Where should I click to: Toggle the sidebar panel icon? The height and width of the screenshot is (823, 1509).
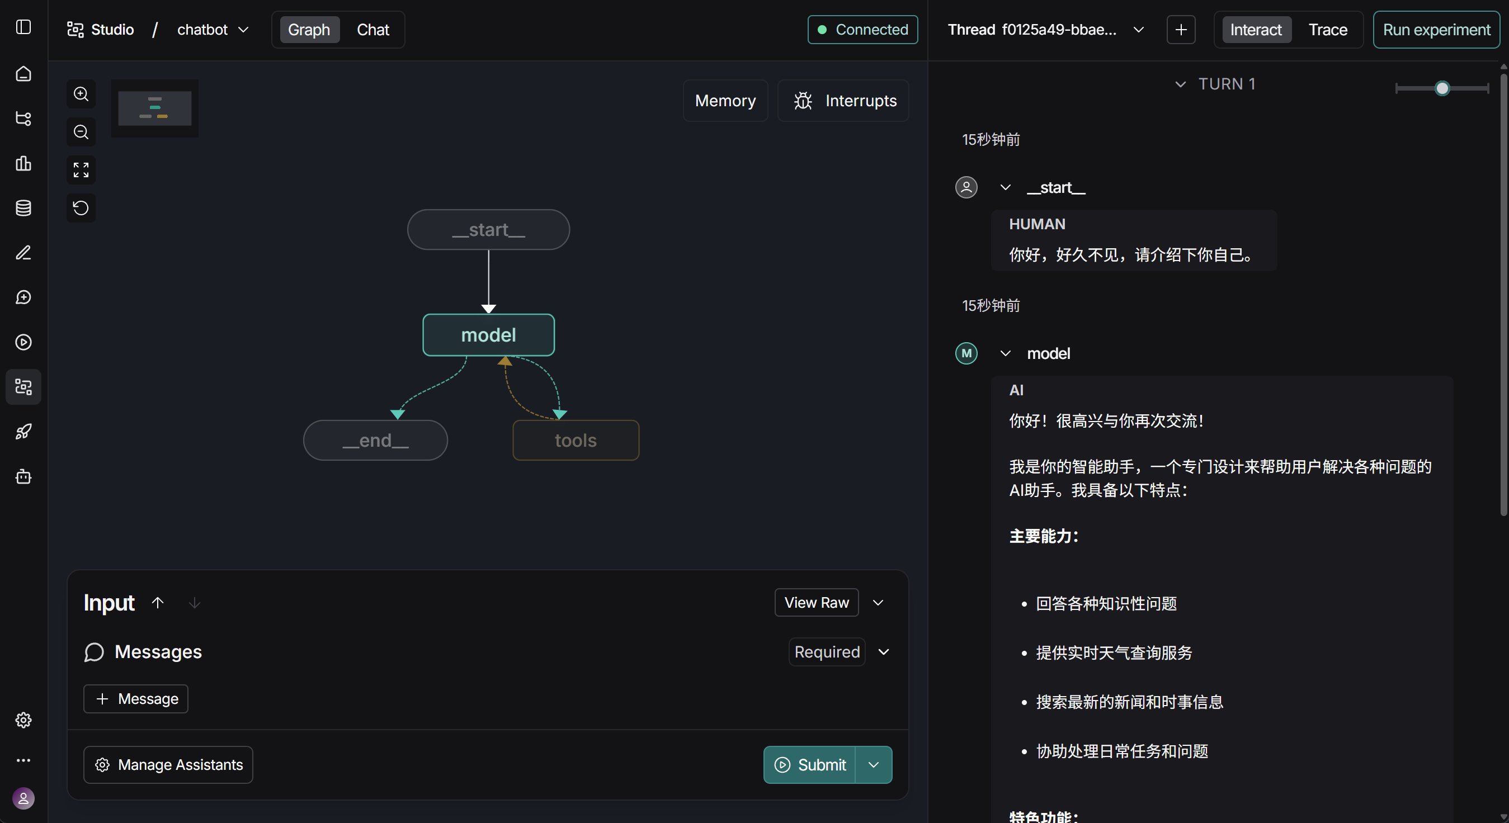(x=23, y=27)
